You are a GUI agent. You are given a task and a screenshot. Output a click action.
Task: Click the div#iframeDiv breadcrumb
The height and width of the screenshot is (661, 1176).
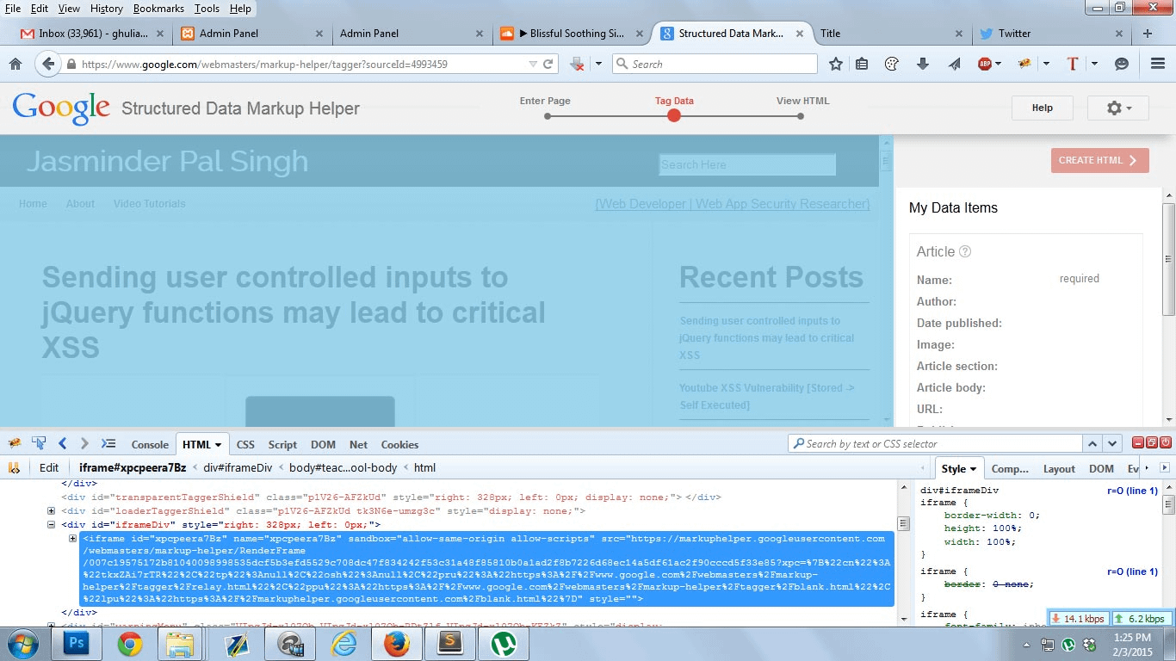coord(238,467)
